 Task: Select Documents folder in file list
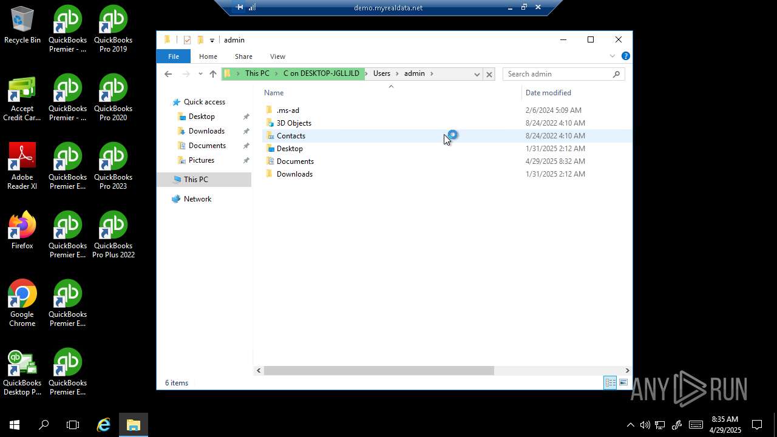coord(295,161)
